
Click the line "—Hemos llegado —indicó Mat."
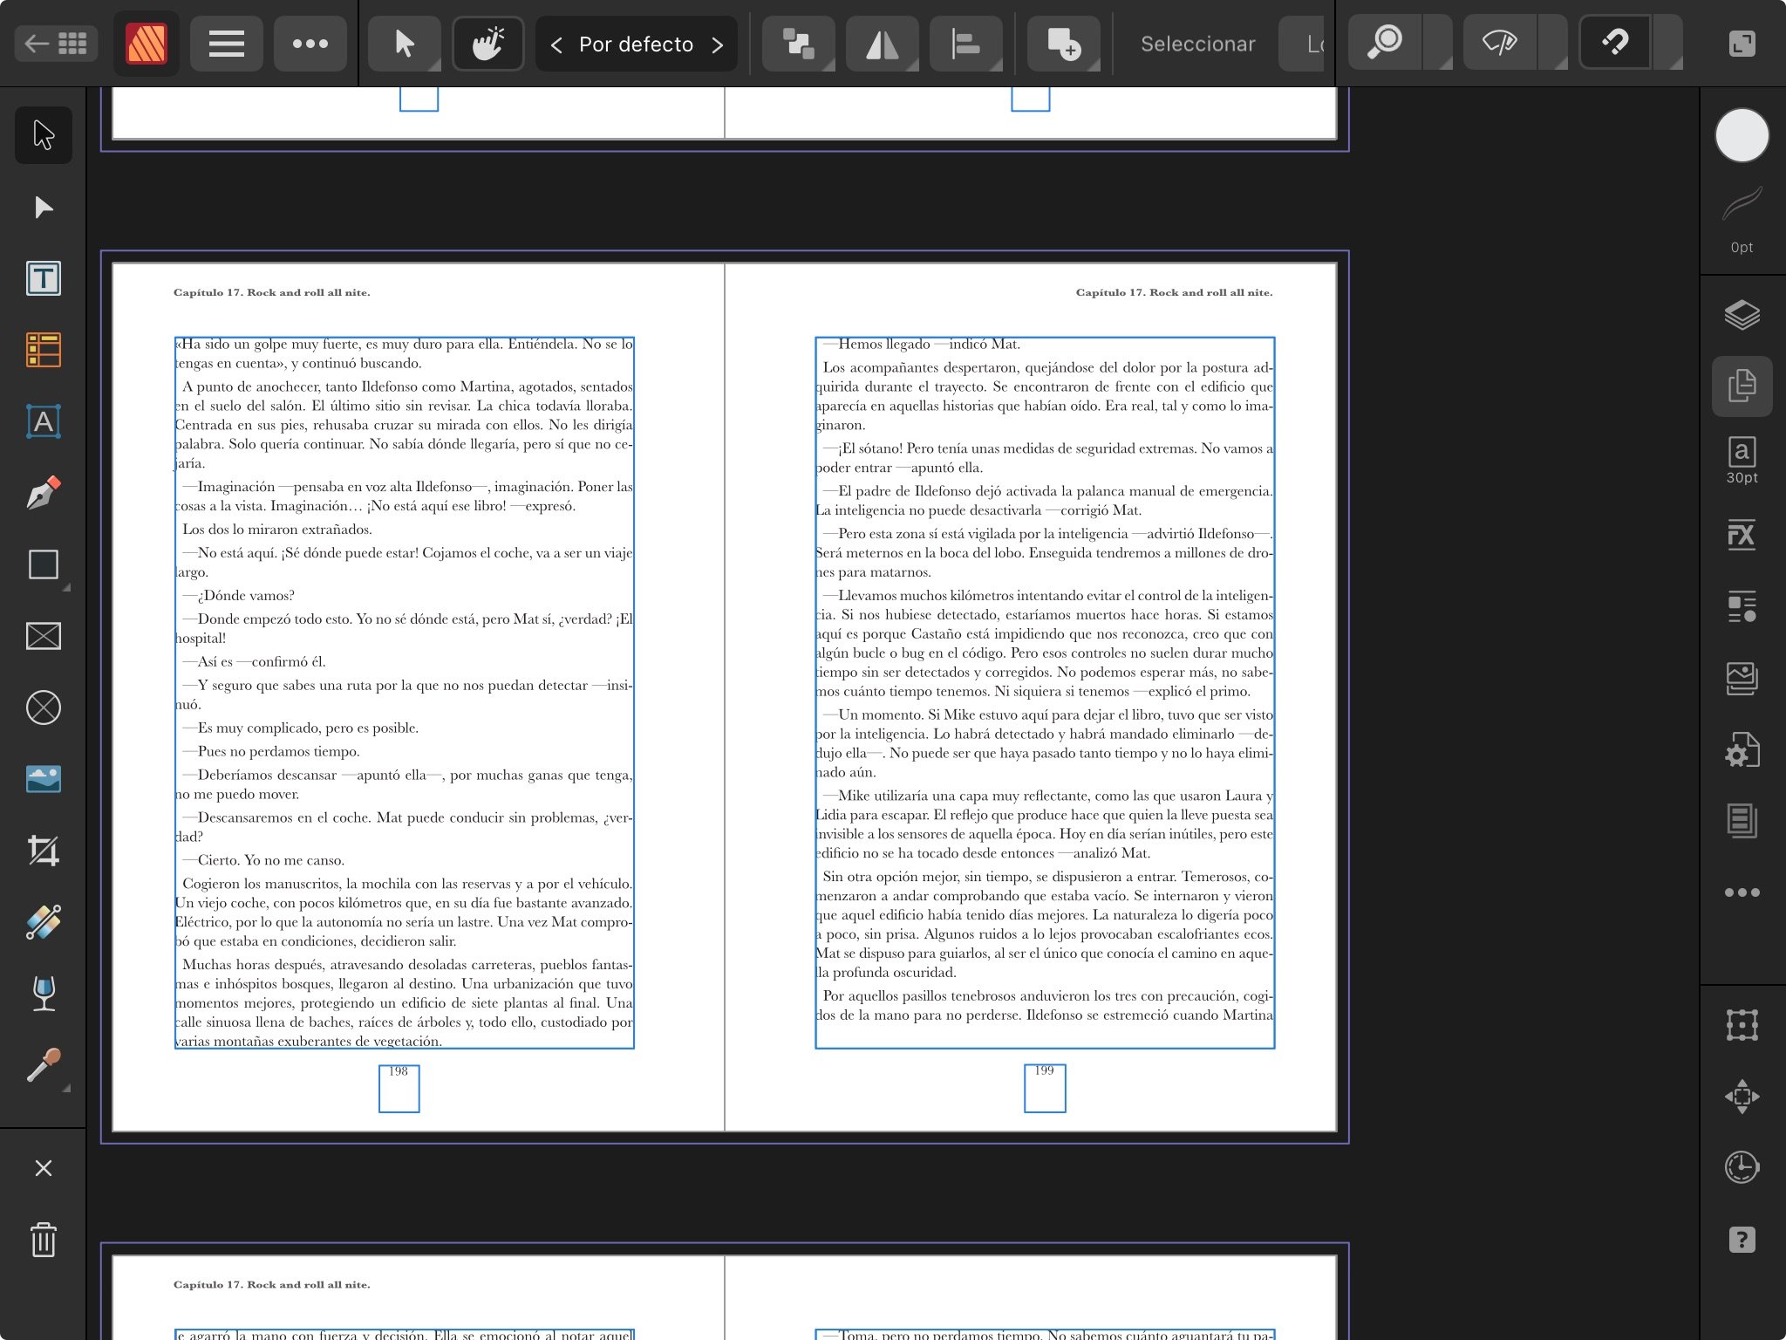tap(921, 345)
